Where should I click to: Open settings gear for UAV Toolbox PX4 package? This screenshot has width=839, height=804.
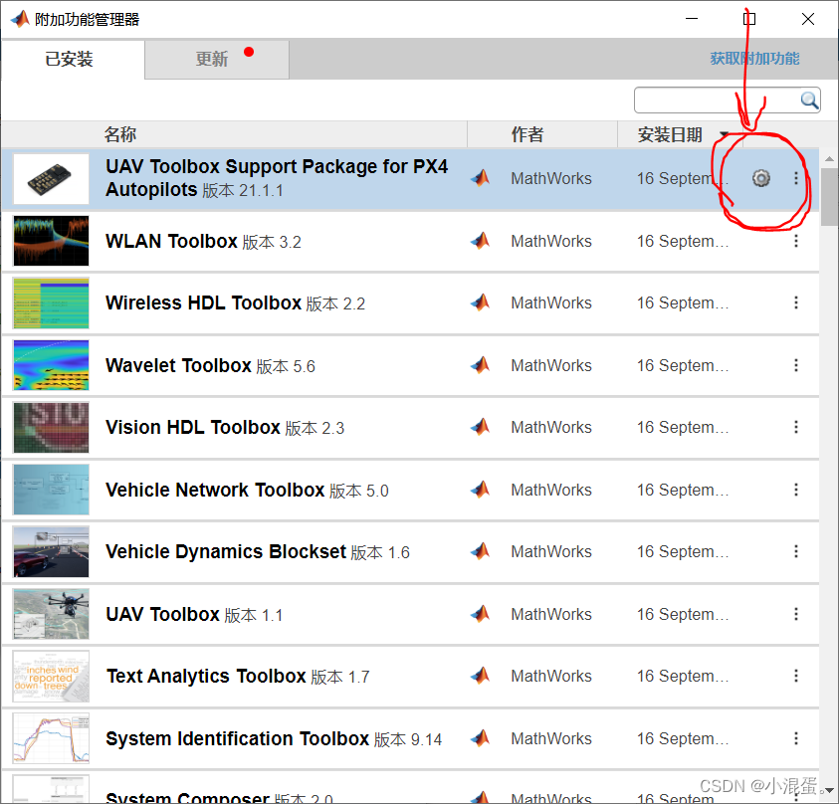point(761,178)
